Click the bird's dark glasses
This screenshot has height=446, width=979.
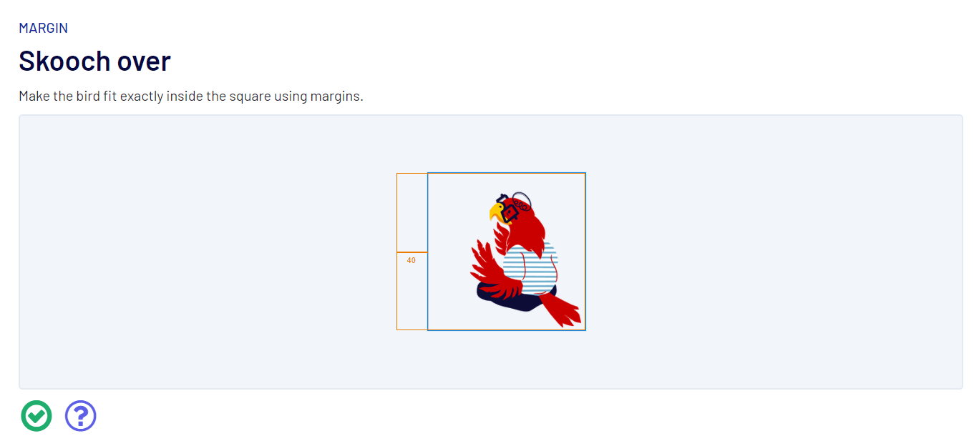[509, 212]
